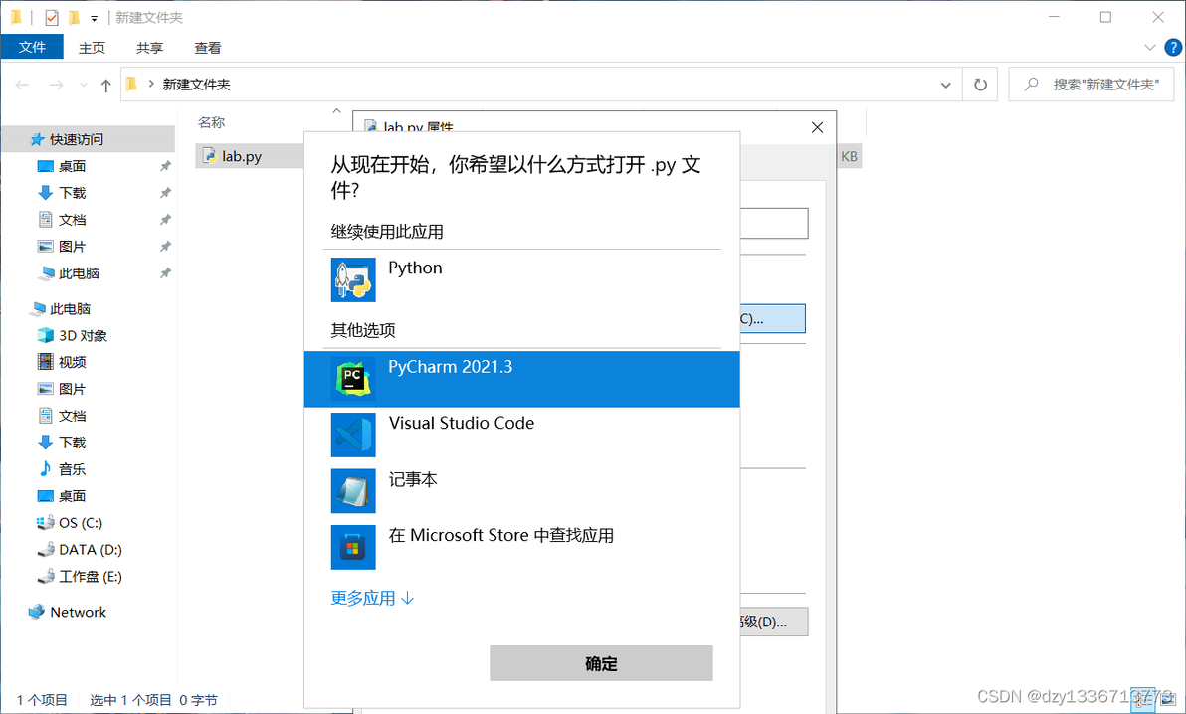Click the back navigation arrow
This screenshot has width=1186, height=714.
(22, 85)
